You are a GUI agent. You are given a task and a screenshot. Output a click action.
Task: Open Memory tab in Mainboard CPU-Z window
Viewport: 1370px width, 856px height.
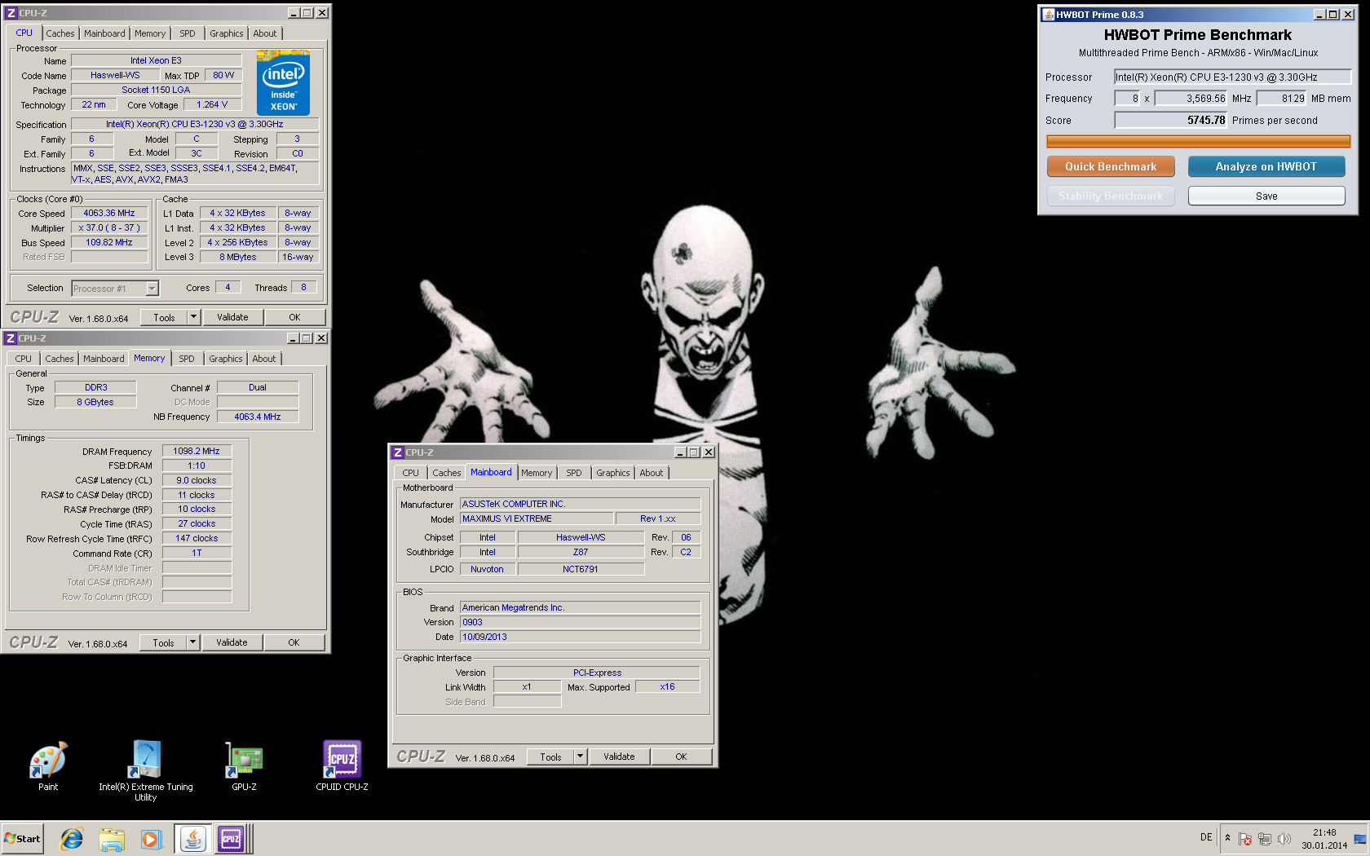click(537, 473)
